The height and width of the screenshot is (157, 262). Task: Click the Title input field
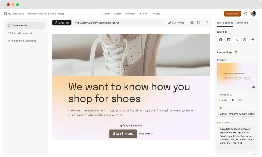[237, 114]
